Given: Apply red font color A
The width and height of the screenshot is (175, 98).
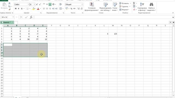Looking at the screenshot, I should [x=38, y=8].
